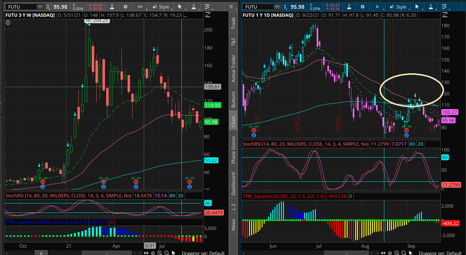The width and height of the screenshot is (466, 255).
Task: Open the L 2 side tab
Action: (x=233, y=207)
